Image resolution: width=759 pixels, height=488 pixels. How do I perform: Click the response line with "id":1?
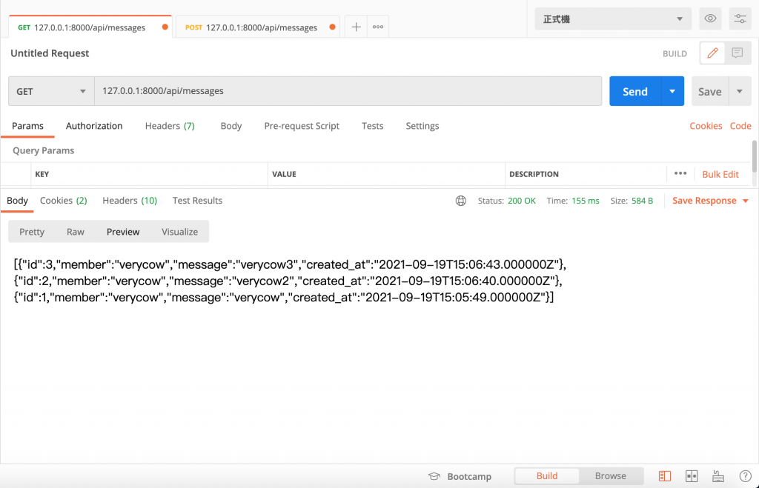click(x=284, y=298)
